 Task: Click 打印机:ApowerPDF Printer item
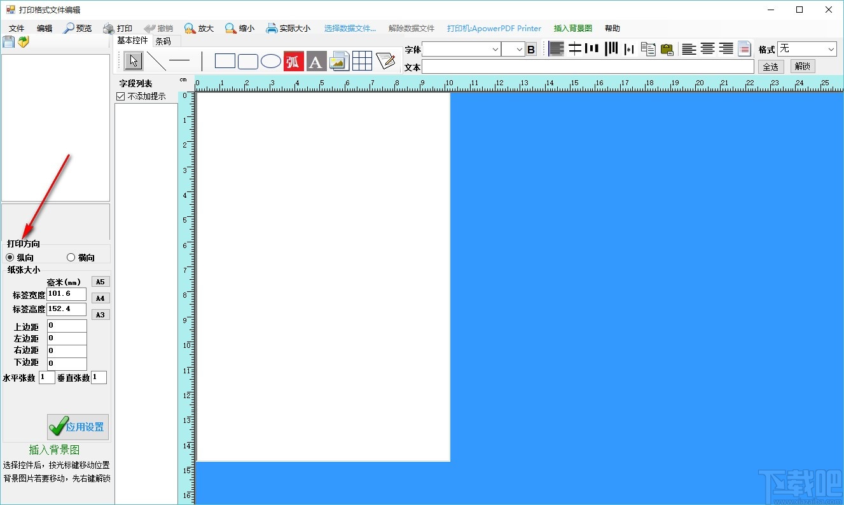coord(494,29)
